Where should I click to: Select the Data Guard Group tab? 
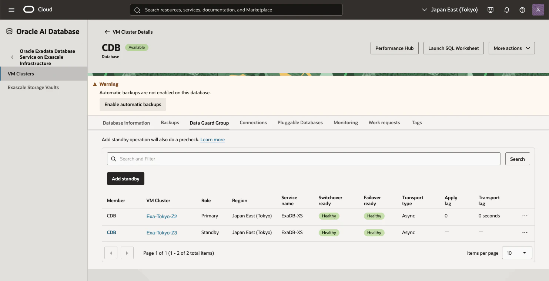click(x=209, y=123)
